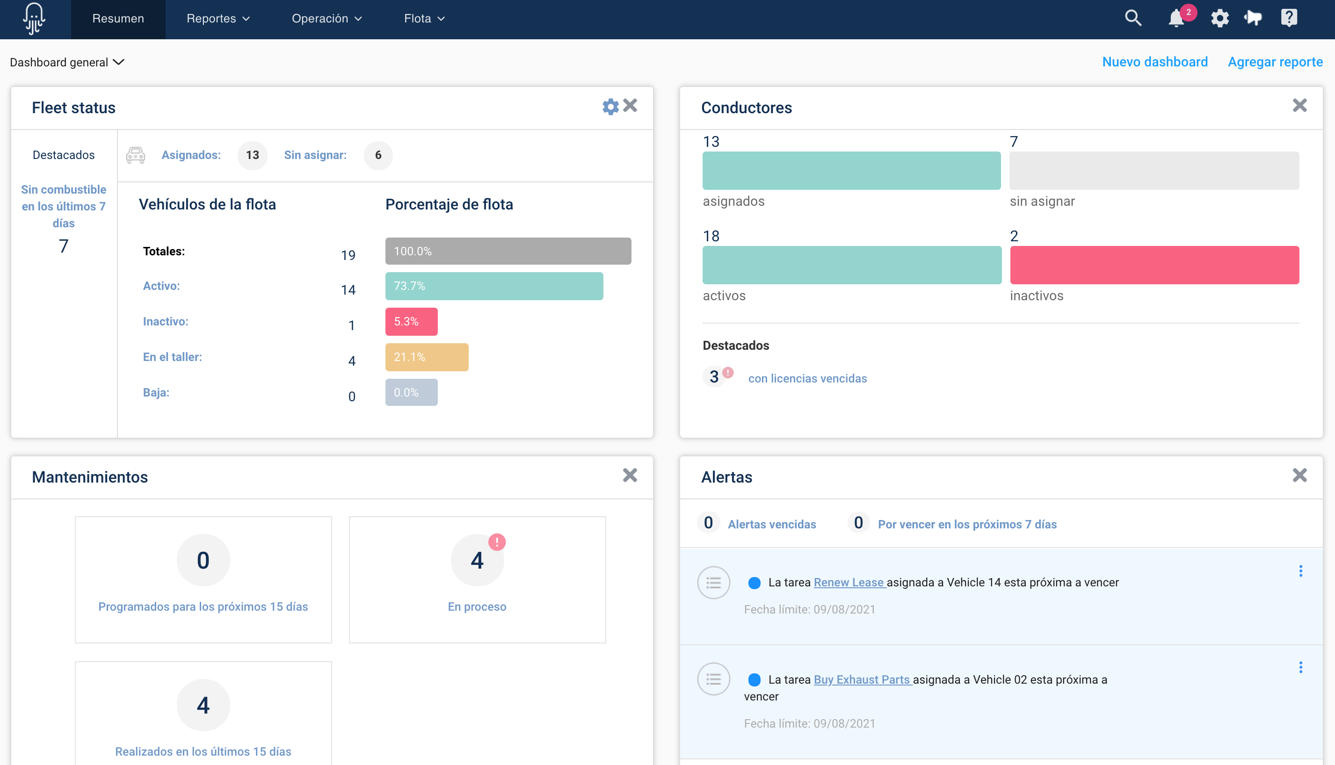This screenshot has width=1335, height=765.
Task: Open notifications bell with 2 alerts
Action: (1177, 18)
